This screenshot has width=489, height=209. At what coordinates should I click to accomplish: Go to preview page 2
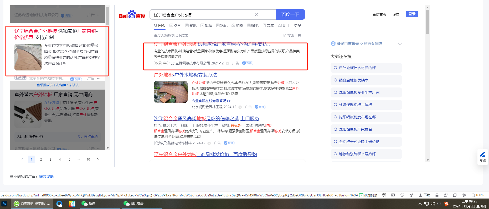coord(41,159)
